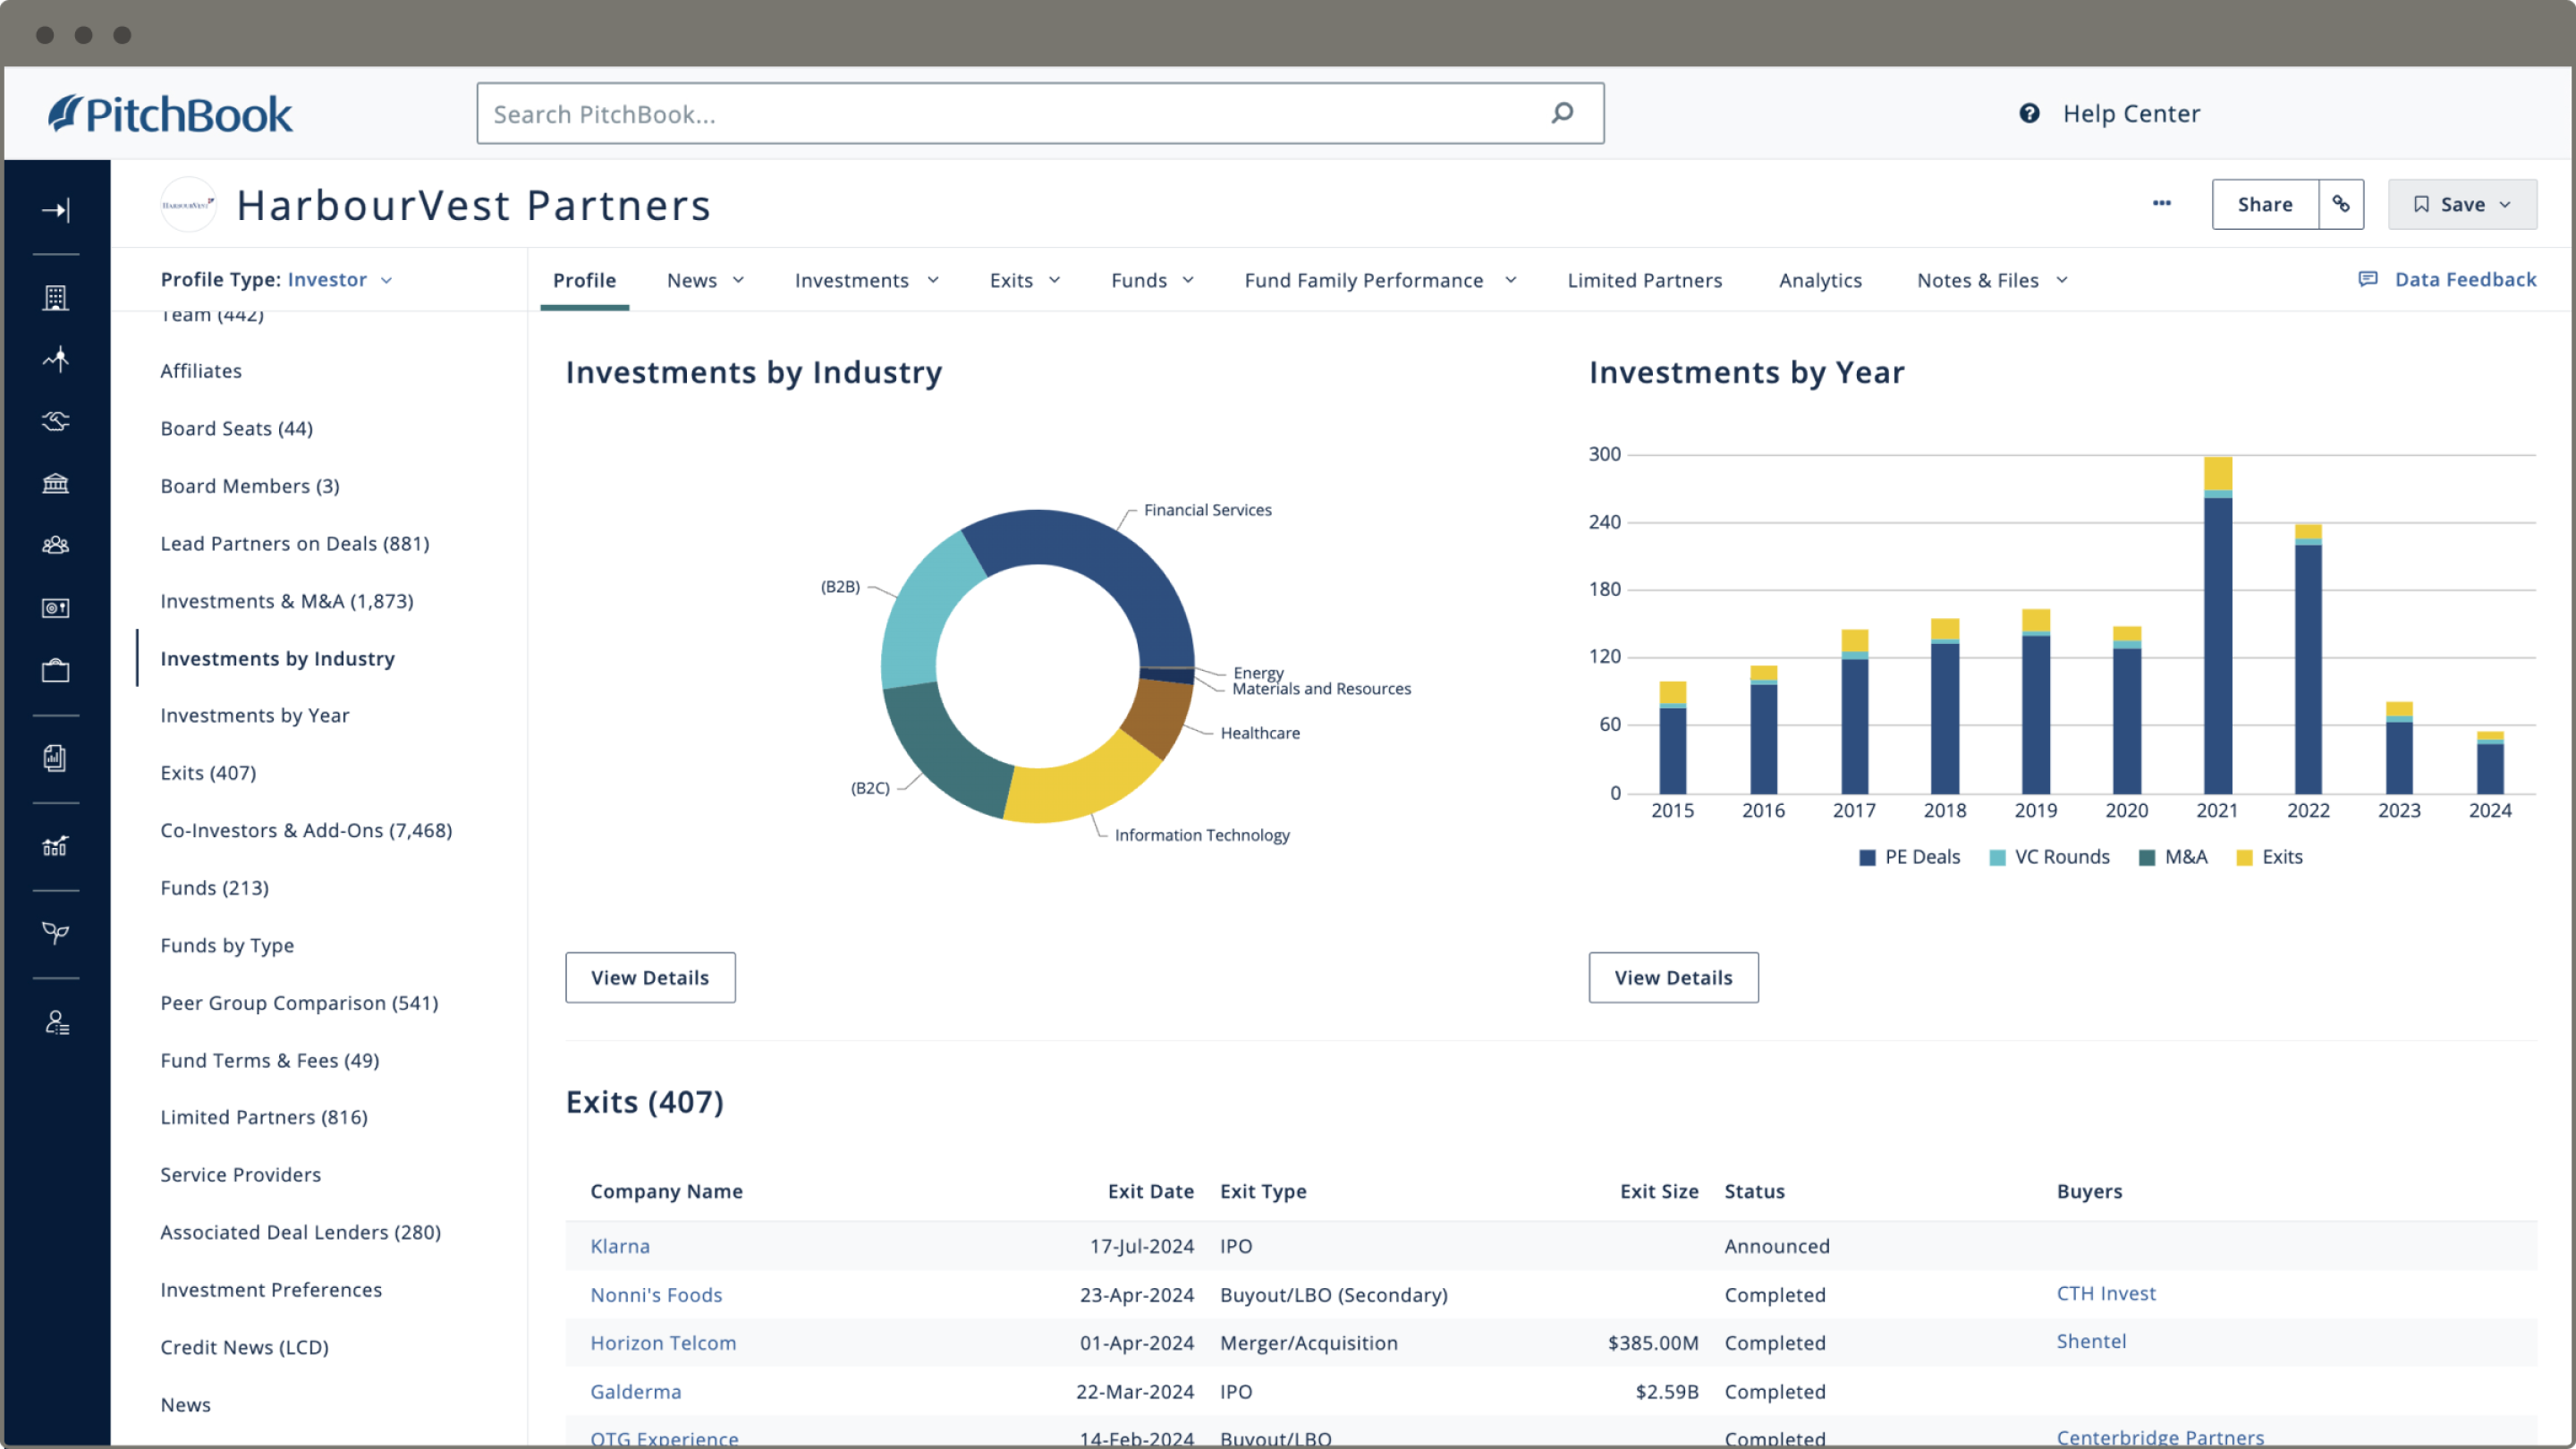Open Funds (213) in left menu
Viewport: 2576px width, 1449px height.
pyautogui.click(x=214, y=888)
